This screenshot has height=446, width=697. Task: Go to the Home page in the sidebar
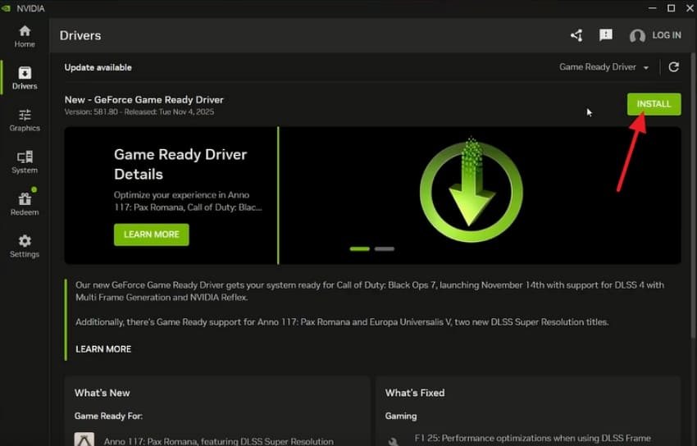(25, 36)
